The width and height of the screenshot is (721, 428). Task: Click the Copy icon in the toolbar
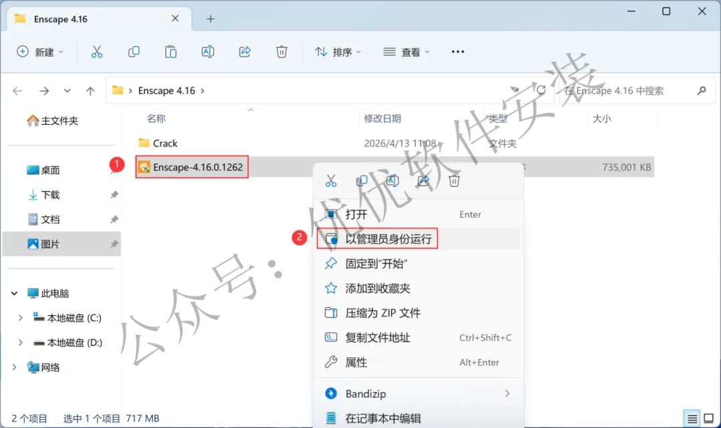[134, 52]
